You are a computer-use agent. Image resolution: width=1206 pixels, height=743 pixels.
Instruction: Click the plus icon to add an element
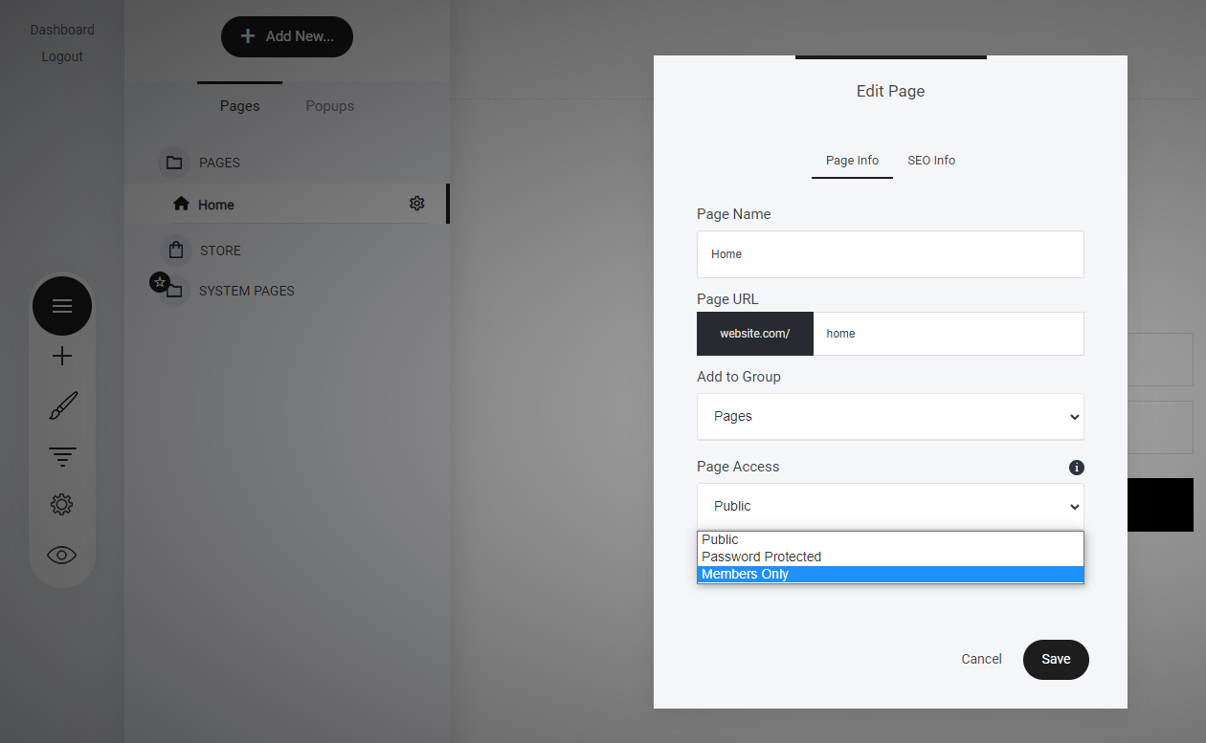coord(62,357)
